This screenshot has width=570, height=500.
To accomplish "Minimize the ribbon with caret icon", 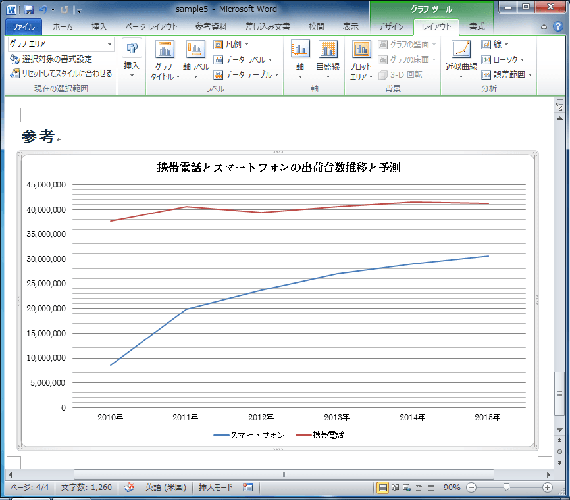I will click(x=544, y=26).
